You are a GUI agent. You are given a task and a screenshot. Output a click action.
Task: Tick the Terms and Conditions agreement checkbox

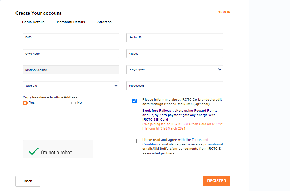point(134,141)
